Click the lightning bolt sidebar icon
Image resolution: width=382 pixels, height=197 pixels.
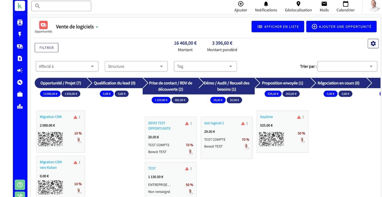point(20,34)
